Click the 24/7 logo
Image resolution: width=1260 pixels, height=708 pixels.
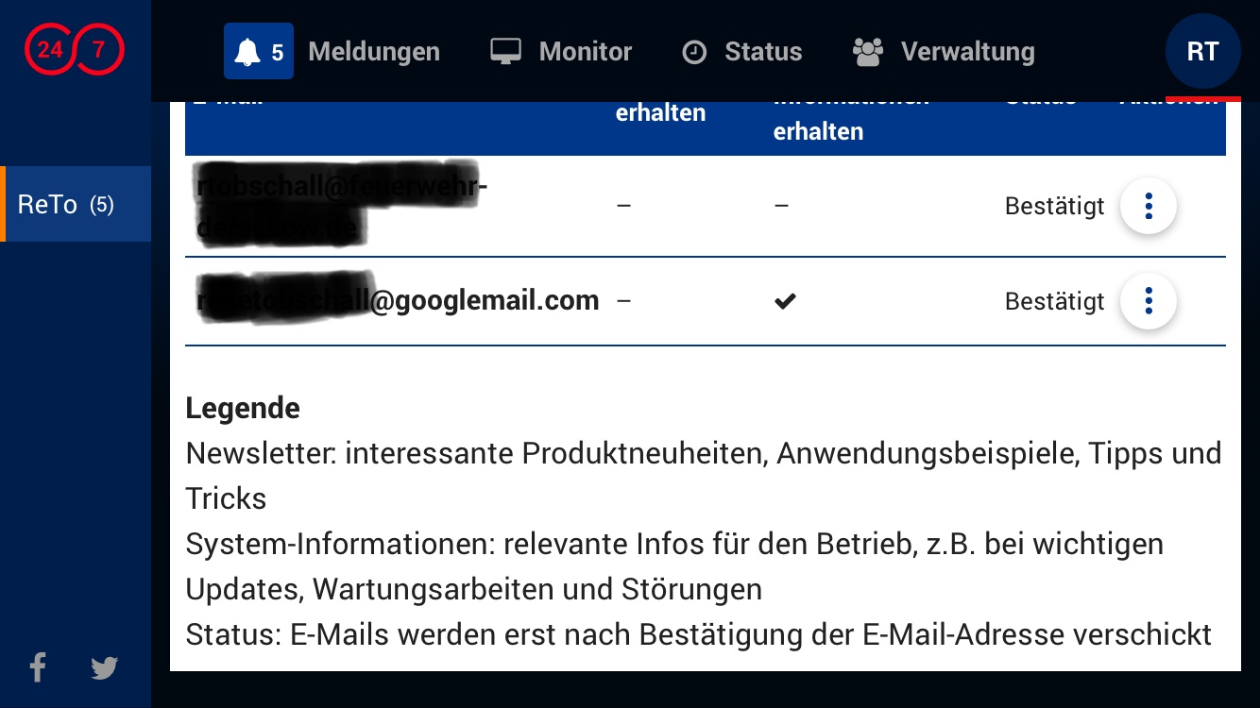74,50
